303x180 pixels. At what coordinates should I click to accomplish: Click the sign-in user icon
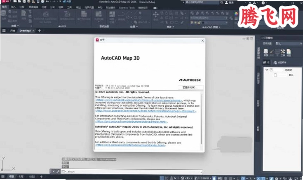[x=226, y=2]
